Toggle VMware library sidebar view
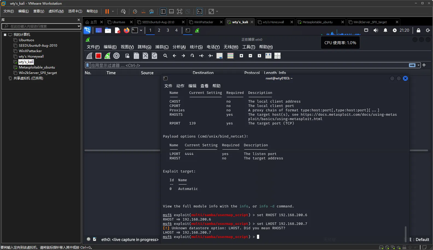 (163, 11)
